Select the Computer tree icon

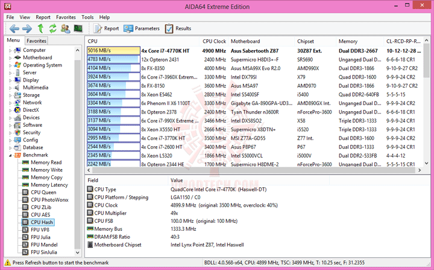pos(17,50)
